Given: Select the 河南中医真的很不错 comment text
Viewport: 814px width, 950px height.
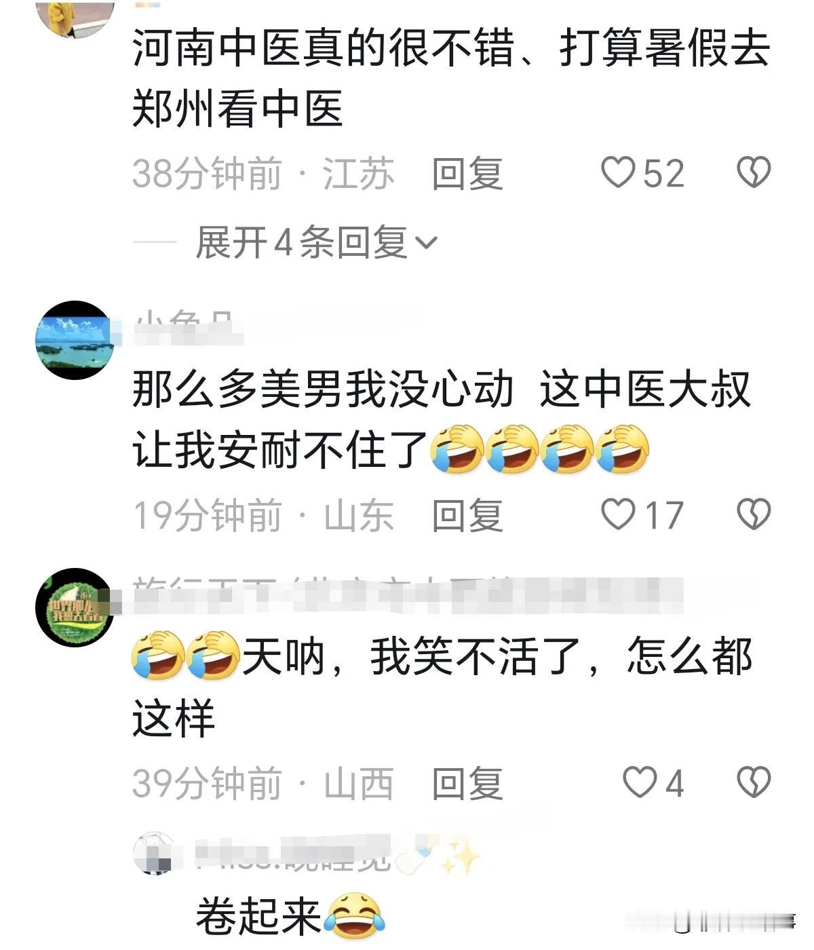Looking at the screenshot, I should point(451,79).
